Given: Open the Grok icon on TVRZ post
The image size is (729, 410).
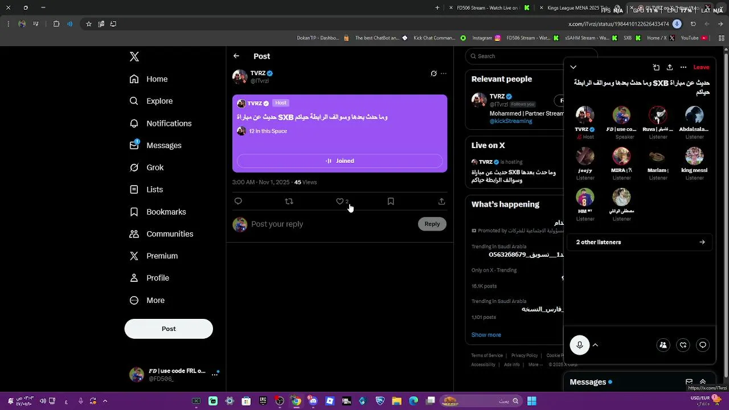Looking at the screenshot, I should click(x=433, y=73).
